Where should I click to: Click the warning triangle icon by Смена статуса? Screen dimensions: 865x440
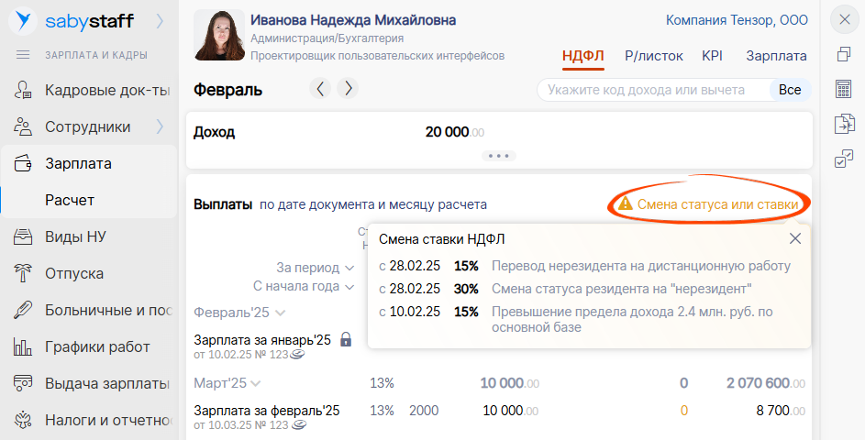pos(625,203)
